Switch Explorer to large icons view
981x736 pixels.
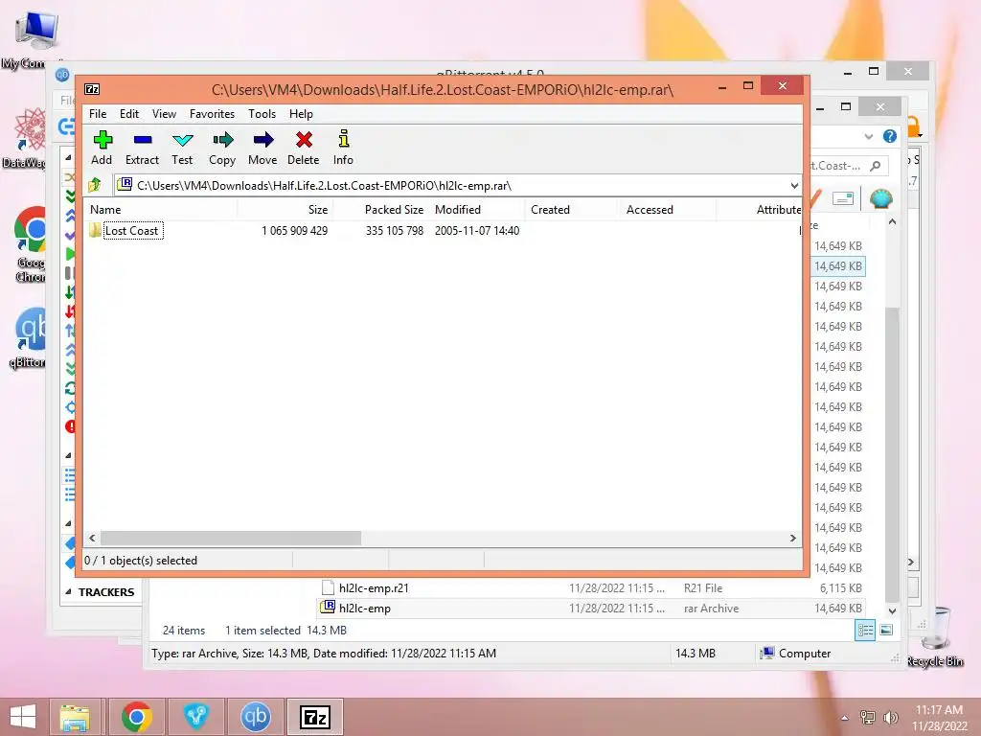[886, 631]
